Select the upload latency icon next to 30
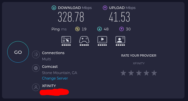This screenshot has height=101, width=188. point(122,29)
